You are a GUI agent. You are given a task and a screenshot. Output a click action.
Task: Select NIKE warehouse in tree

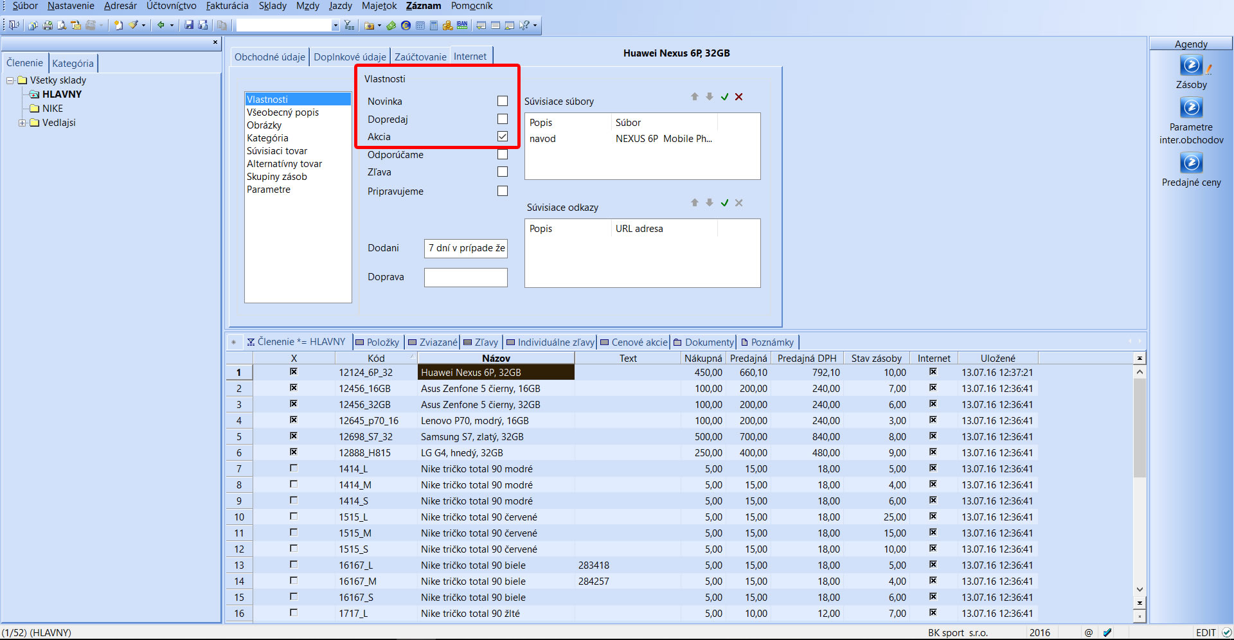tap(53, 109)
